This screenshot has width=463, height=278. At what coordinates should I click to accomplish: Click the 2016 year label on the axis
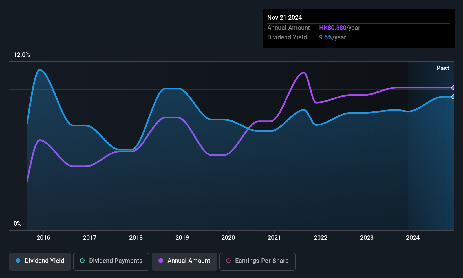pos(43,237)
